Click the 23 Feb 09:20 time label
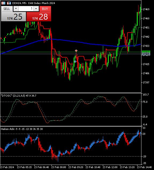The width and height of the screenshot is (154, 170). (76, 167)
